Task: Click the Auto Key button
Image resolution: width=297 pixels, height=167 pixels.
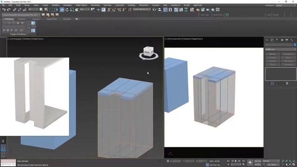Action: 258,161
